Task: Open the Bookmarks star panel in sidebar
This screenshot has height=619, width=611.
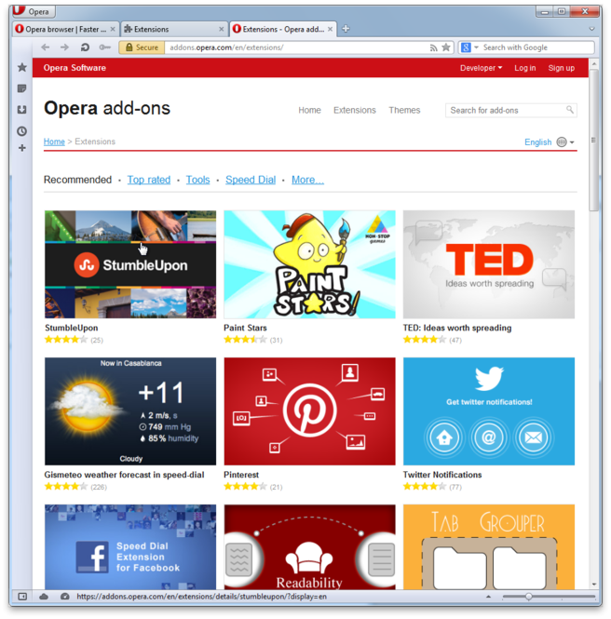Action: 22,67
